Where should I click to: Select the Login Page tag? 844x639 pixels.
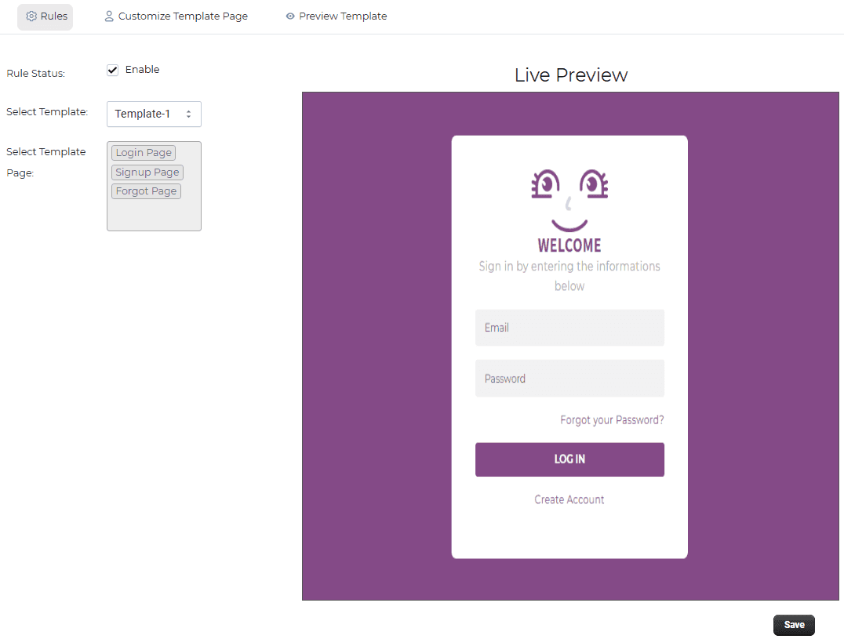[144, 153]
